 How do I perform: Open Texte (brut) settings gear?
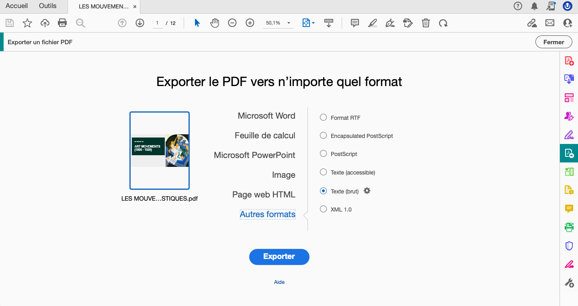point(367,191)
